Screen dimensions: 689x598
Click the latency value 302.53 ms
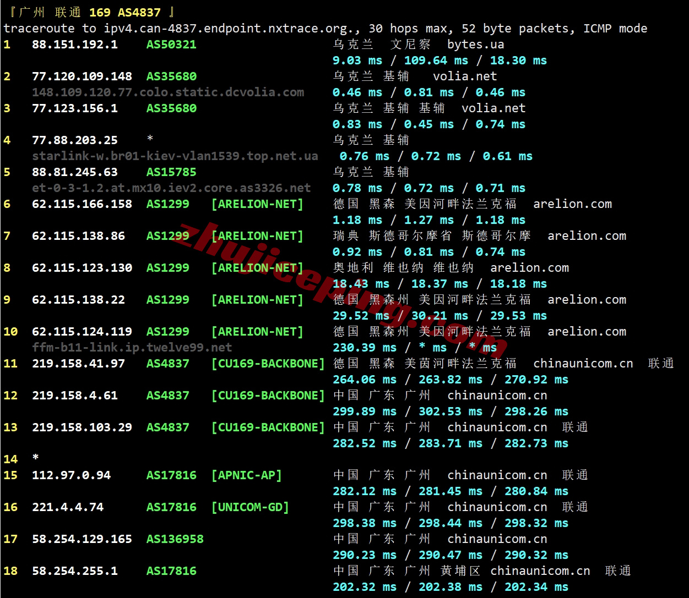pyautogui.click(x=451, y=412)
